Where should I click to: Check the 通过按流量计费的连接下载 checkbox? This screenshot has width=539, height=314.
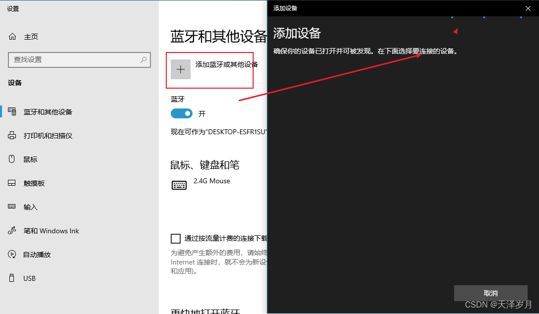pos(176,239)
